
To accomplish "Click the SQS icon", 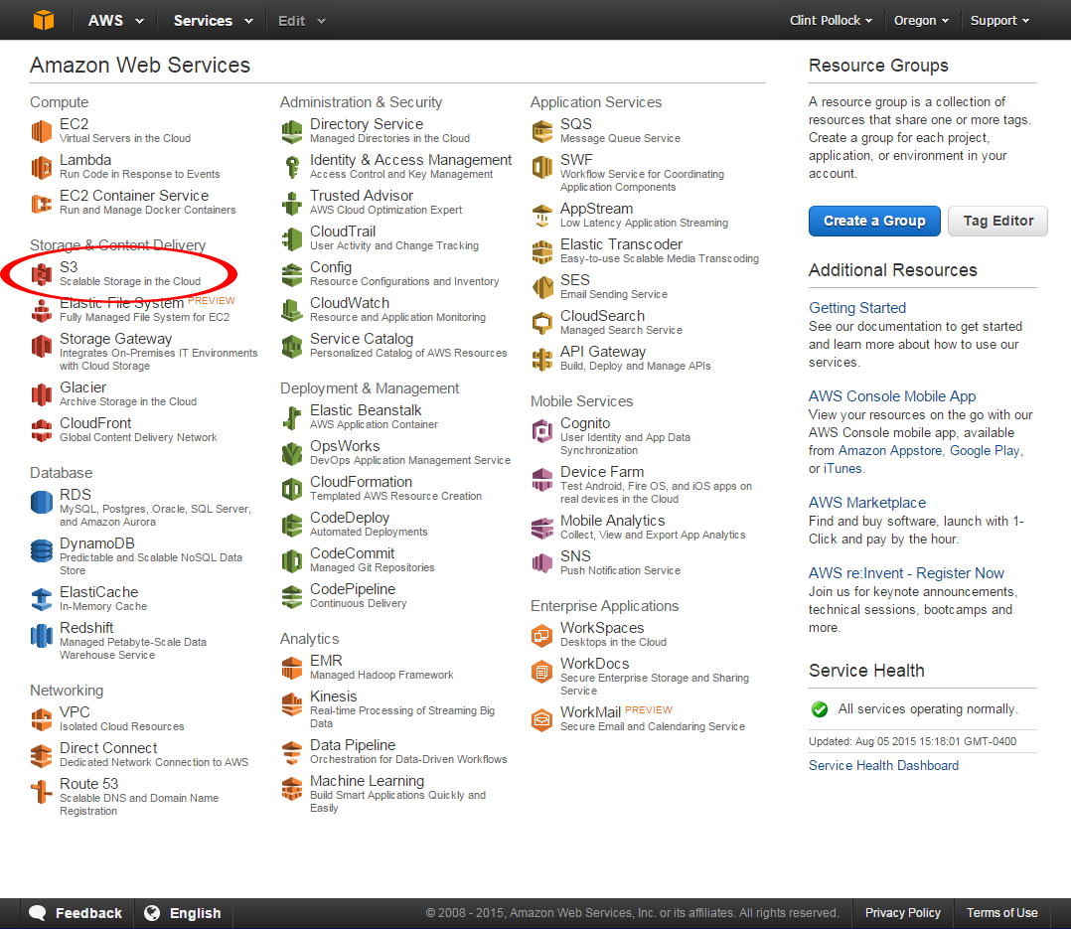I will [542, 131].
